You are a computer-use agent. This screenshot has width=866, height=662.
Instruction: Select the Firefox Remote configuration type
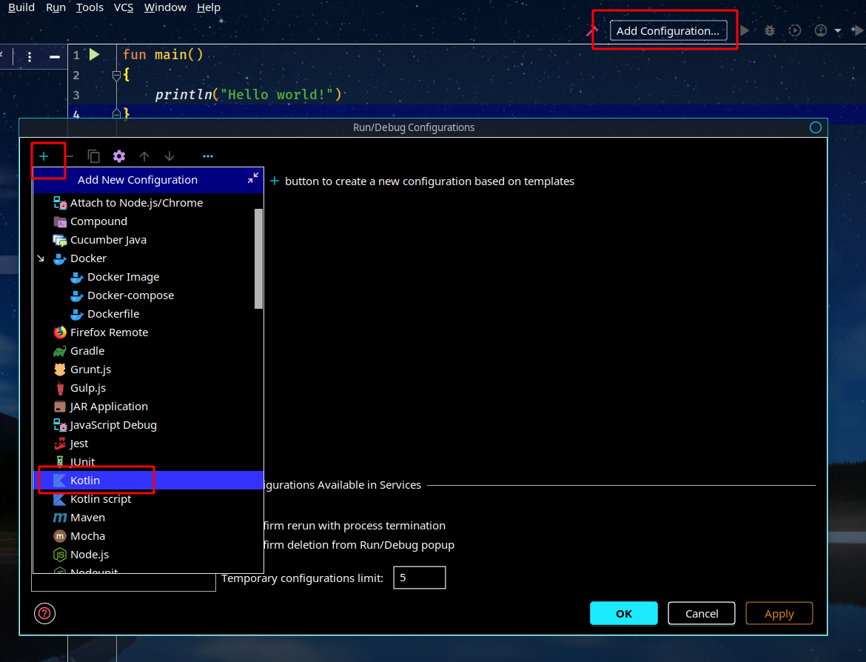(148, 332)
